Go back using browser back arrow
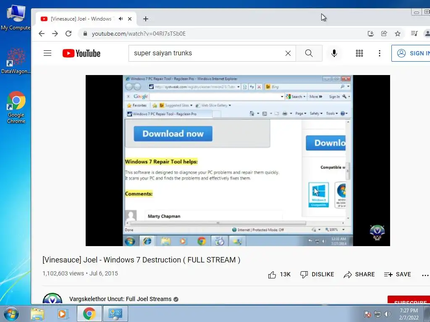 point(42,34)
